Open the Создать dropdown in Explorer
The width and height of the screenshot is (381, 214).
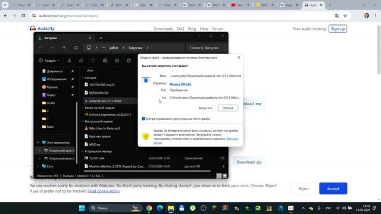pyautogui.click(x=49, y=61)
